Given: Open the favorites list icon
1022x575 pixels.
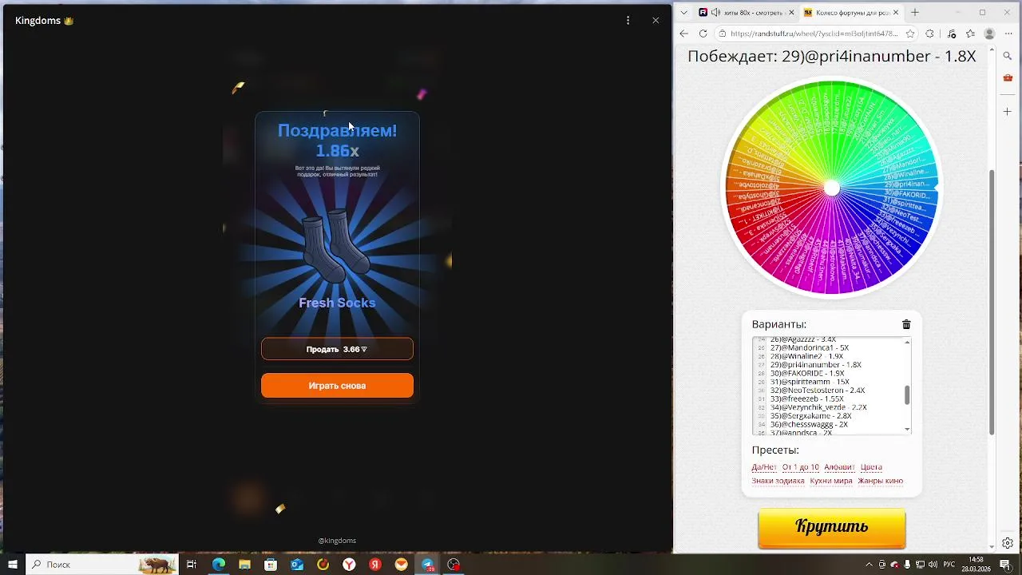Looking at the screenshot, I should point(971,34).
